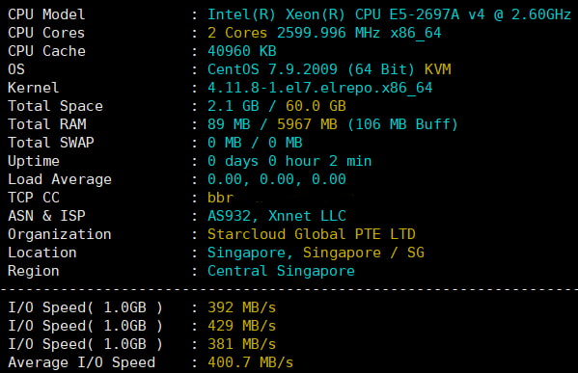Click the 'CPU Cache' label
578x373 pixels.
[x=46, y=51]
